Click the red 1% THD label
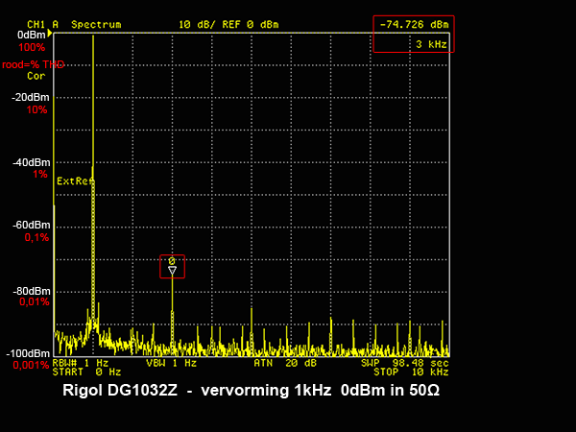Viewport: 576px width, 432px height. (40, 174)
